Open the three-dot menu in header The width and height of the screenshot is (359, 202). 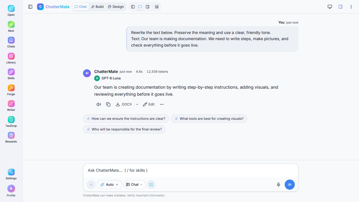(x=351, y=7)
